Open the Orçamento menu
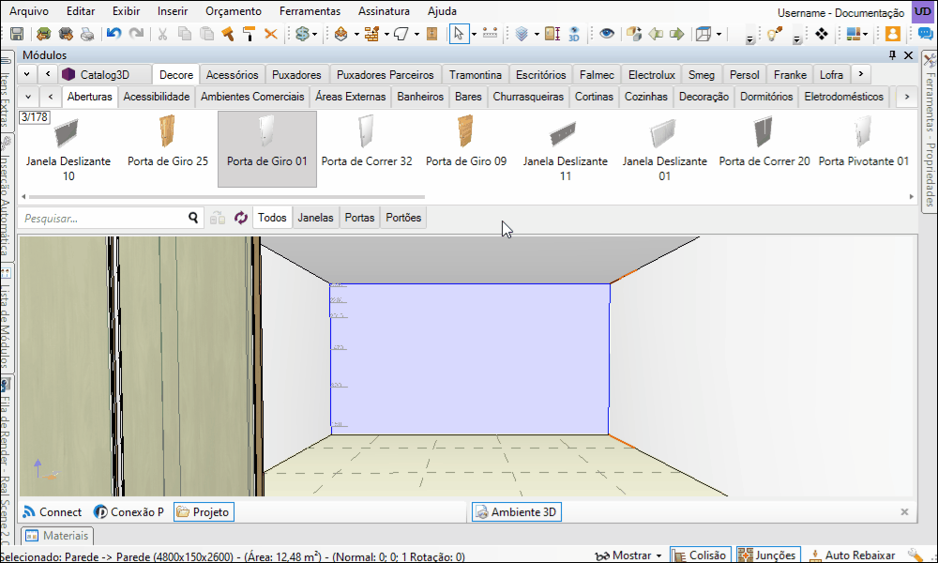 click(x=234, y=11)
